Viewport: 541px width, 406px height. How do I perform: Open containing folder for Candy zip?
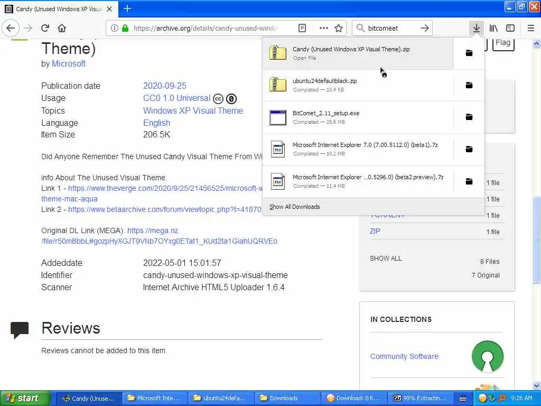(x=469, y=53)
